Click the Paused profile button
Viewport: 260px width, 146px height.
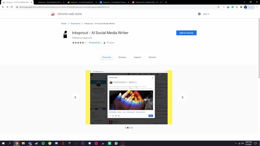(249, 7)
